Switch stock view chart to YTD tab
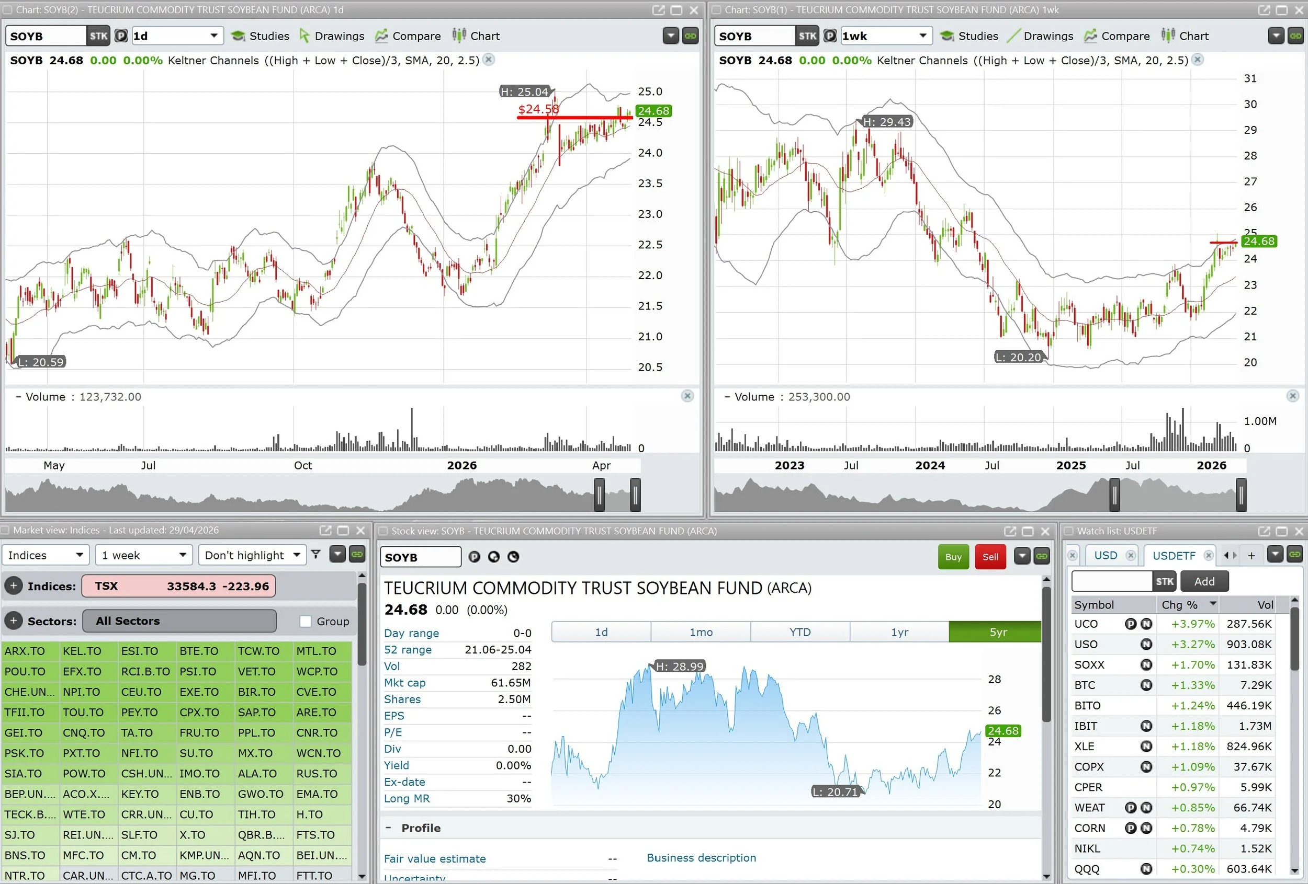Screen dimensions: 1308x884 [799, 632]
